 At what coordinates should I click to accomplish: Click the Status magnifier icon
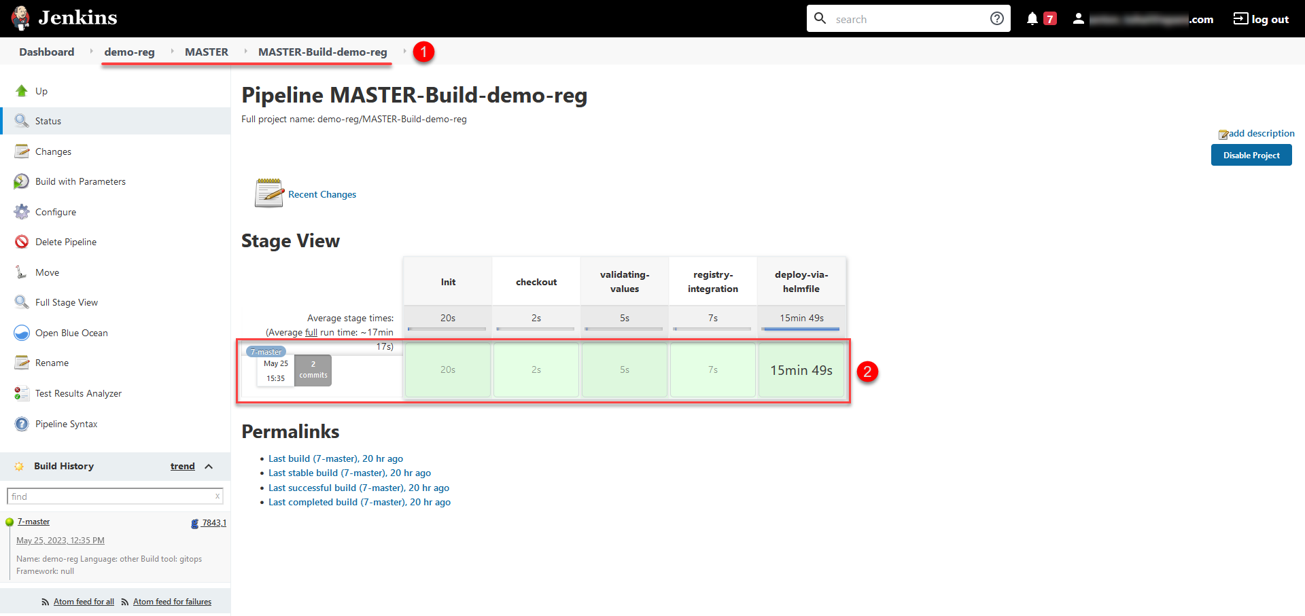pos(22,121)
